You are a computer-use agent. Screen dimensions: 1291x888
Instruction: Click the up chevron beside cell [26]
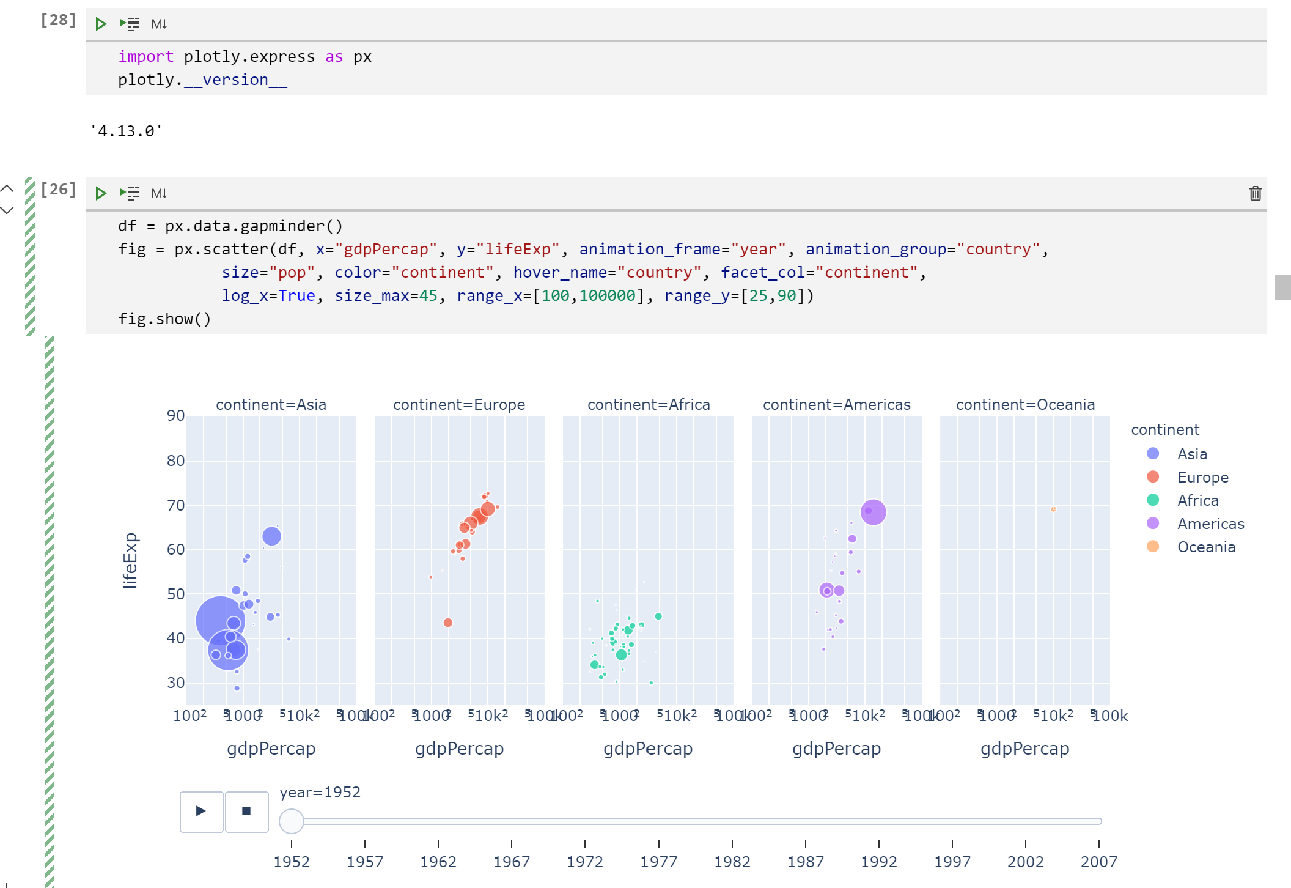(7, 189)
